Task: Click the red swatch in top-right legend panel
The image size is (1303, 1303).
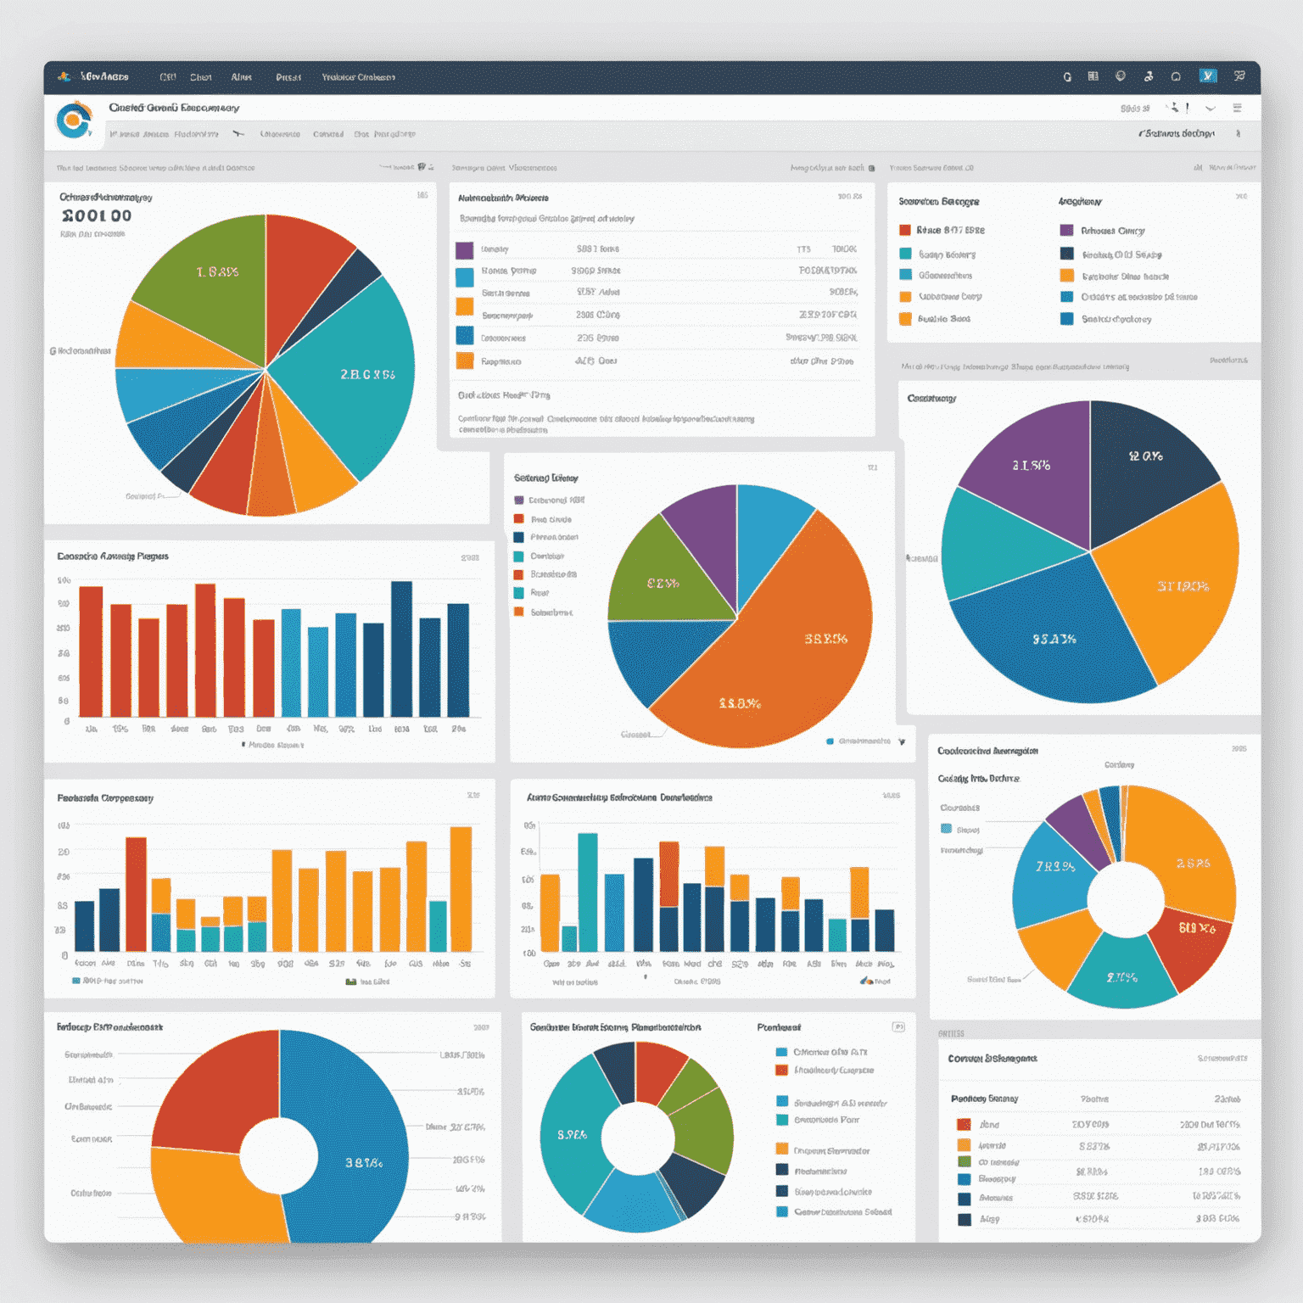Action: pyautogui.click(x=905, y=230)
